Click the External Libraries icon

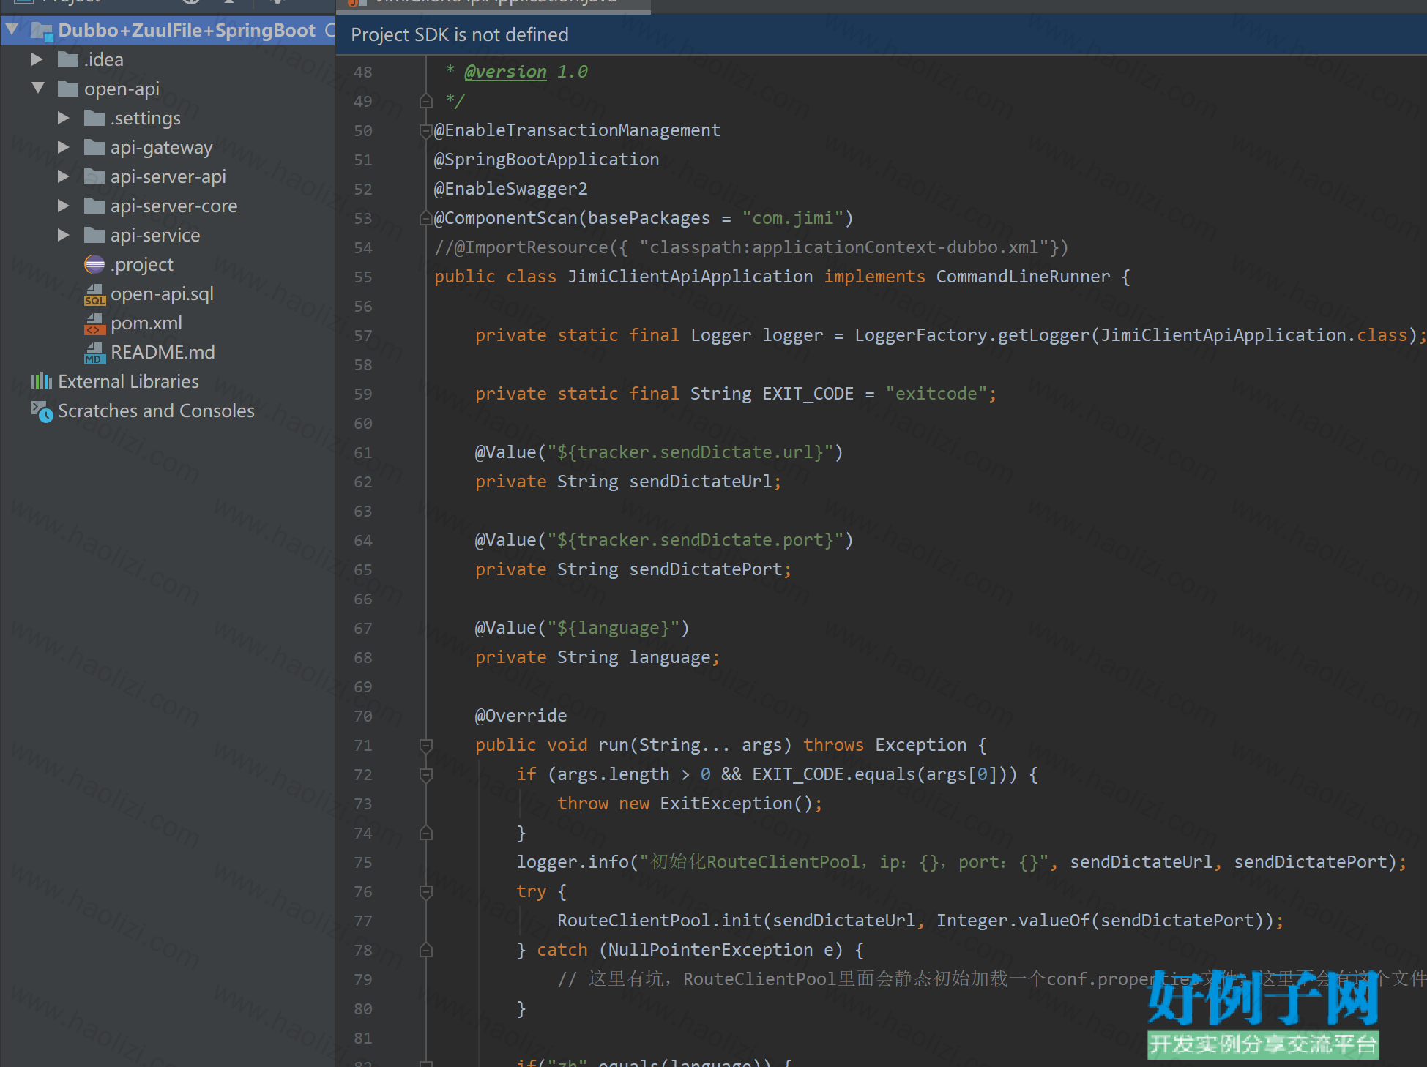[x=42, y=381]
